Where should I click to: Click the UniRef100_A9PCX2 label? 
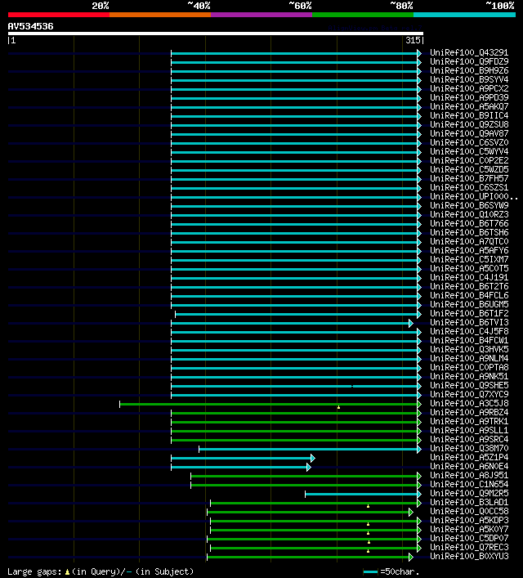point(469,88)
